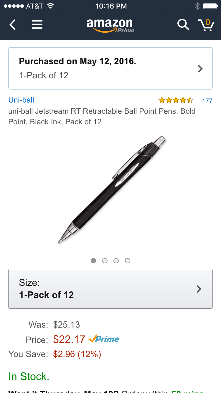Screen dimensions: 221x393
Task: Tap chevron on Size selector
Action: click(x=199, y=289)
